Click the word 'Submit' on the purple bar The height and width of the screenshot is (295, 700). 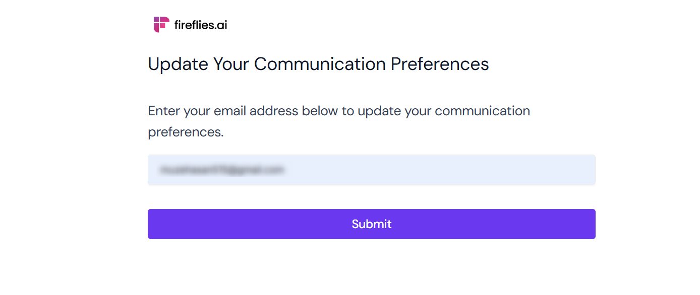click(372, 224)
